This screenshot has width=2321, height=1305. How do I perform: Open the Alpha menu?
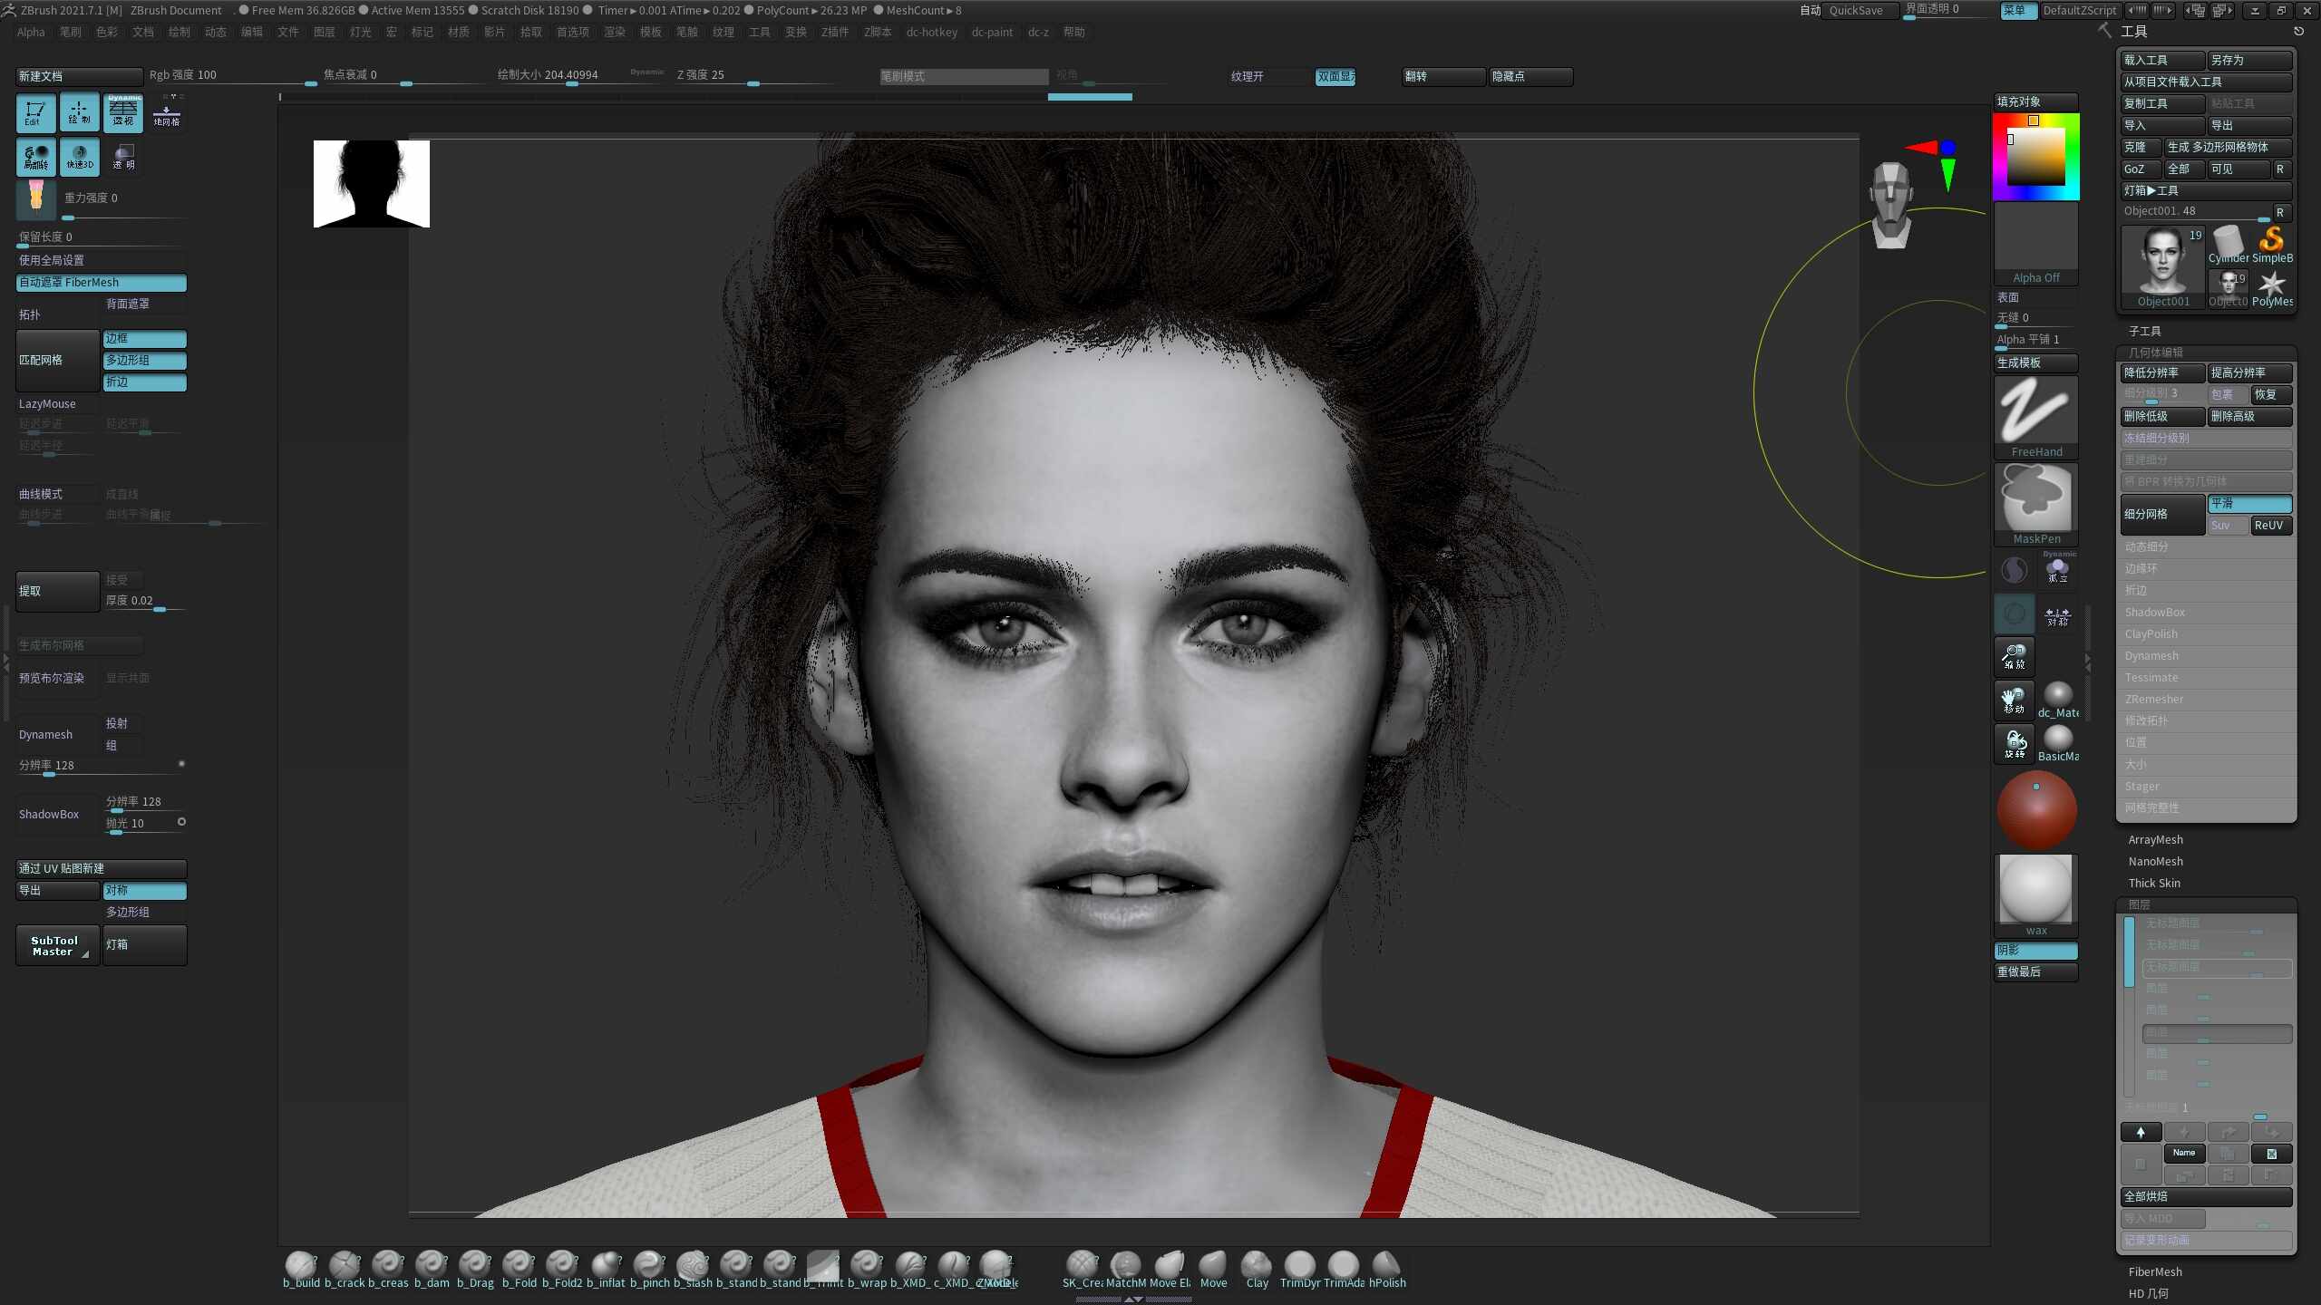pos(31,32)
